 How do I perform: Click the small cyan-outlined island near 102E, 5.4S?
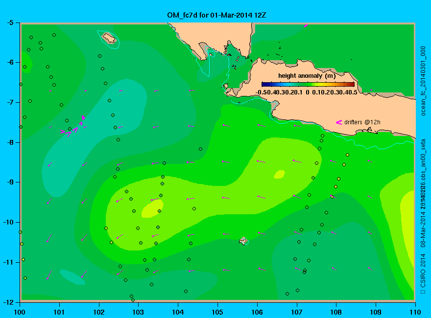tap(109, 38)
